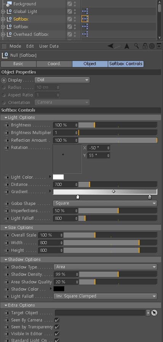Click the up arrow navigation icon
Viewport: 163px width, 342px height.
127,46
